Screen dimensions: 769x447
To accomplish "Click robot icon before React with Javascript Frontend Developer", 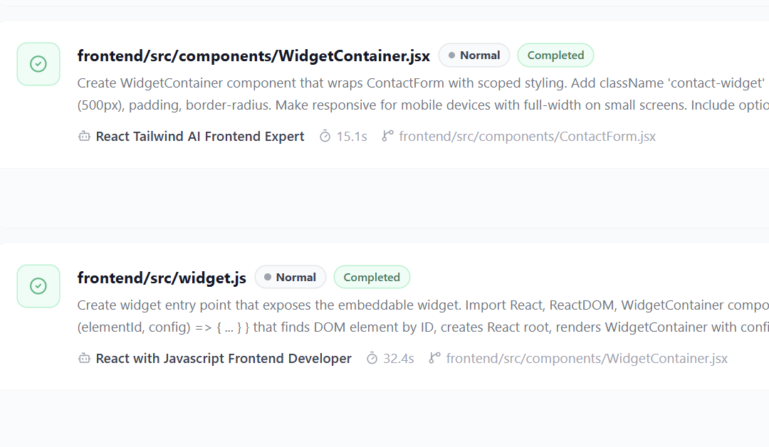I will coord(84,358).
